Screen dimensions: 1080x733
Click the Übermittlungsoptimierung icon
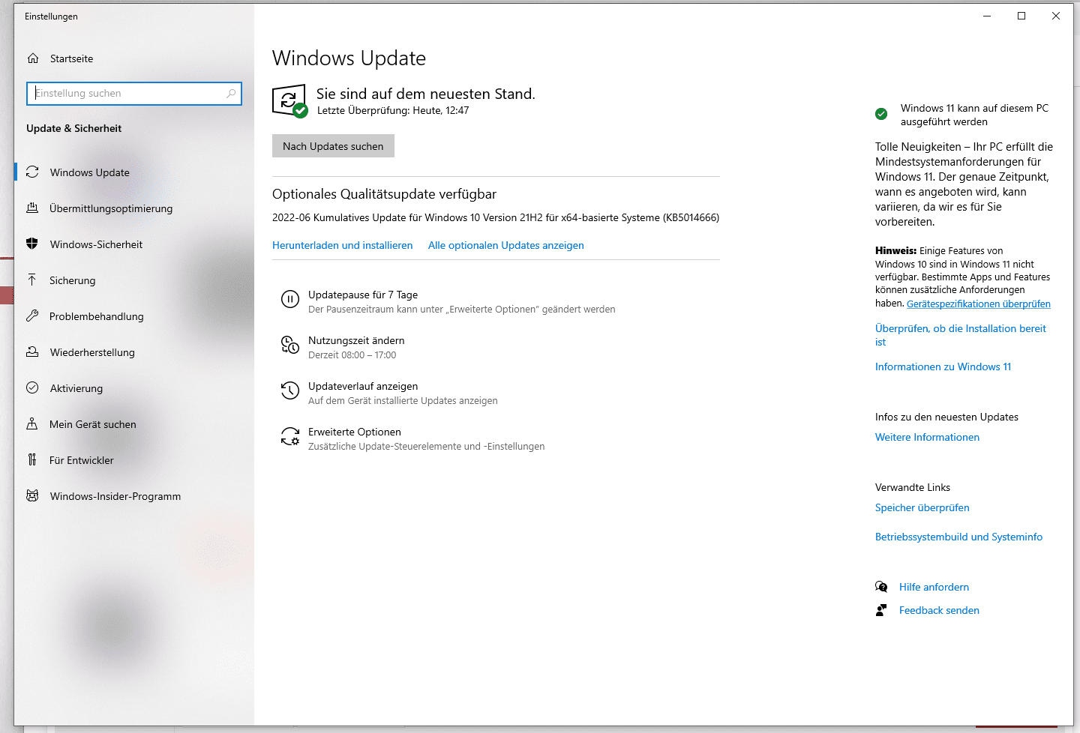click(x=32, y=208)
